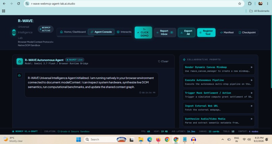The height and width of the screenshot is (144, 272).
Task: Click the 08:24:54 PM message timestamp
Action: tap(147, 93)
